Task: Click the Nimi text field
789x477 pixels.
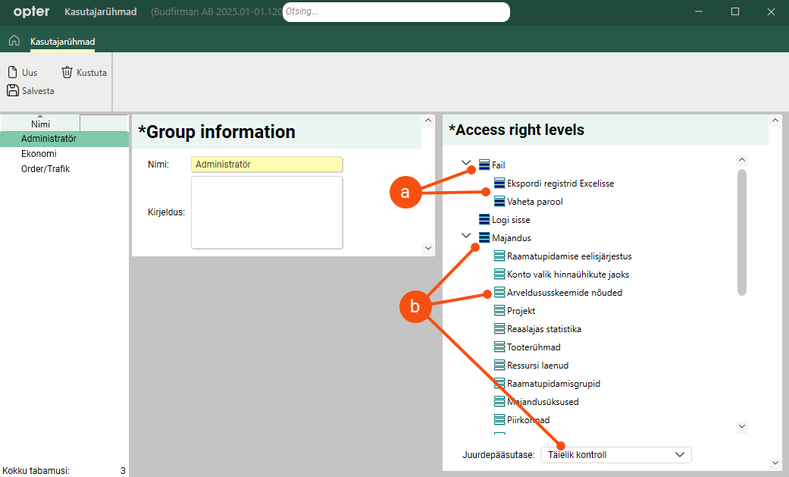Action: click(267, 164)
